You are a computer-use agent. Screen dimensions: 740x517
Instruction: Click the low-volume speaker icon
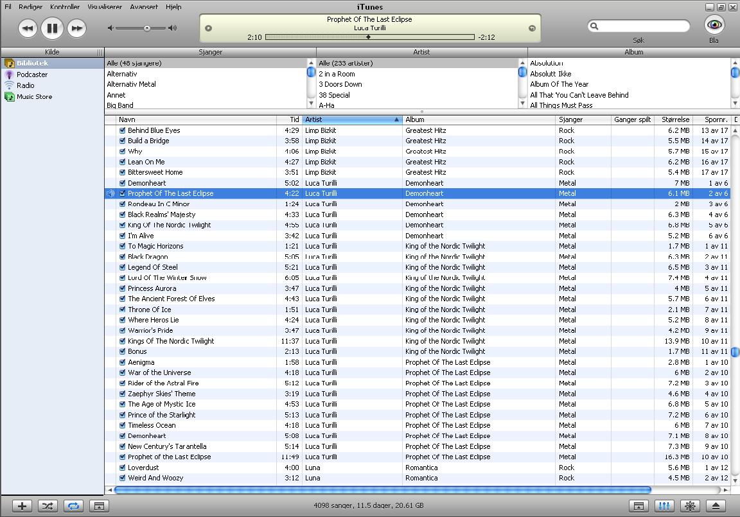[110, 28]
